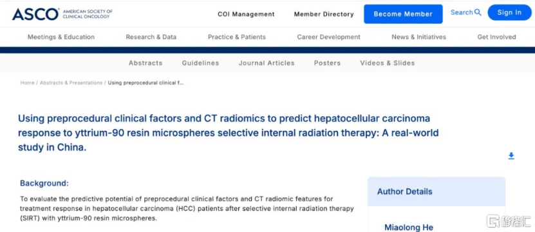Expand Research & Data menu
The width and height of the screenshot is (535, 232).
pos(151,37)
